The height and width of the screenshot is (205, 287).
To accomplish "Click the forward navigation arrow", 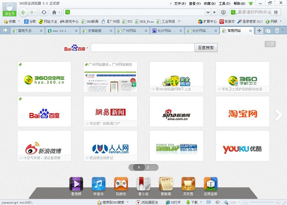I will coord(32,12).
